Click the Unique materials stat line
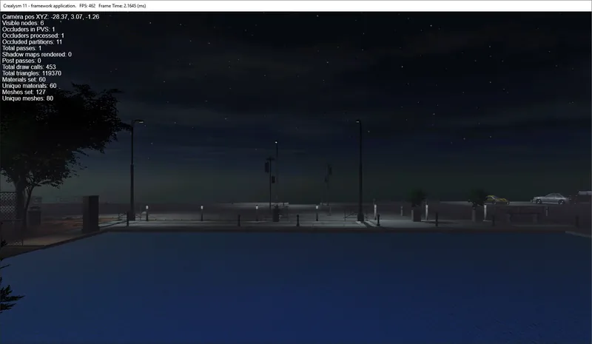Viewport: 592px width, 344px height. point(30,86)
